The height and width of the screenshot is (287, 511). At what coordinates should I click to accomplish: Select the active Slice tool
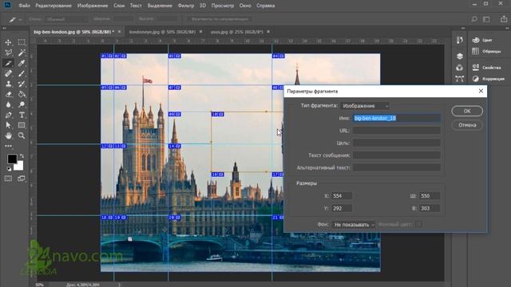click(9, 63)
